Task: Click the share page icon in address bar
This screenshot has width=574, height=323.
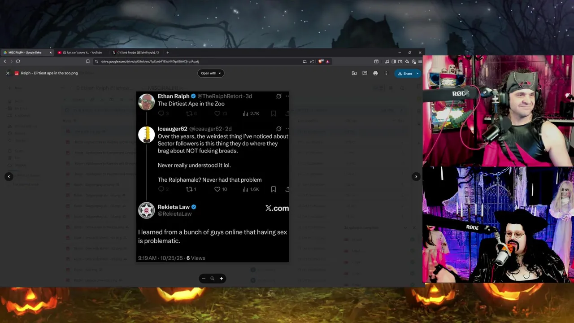Action: (x=312, y=61)
